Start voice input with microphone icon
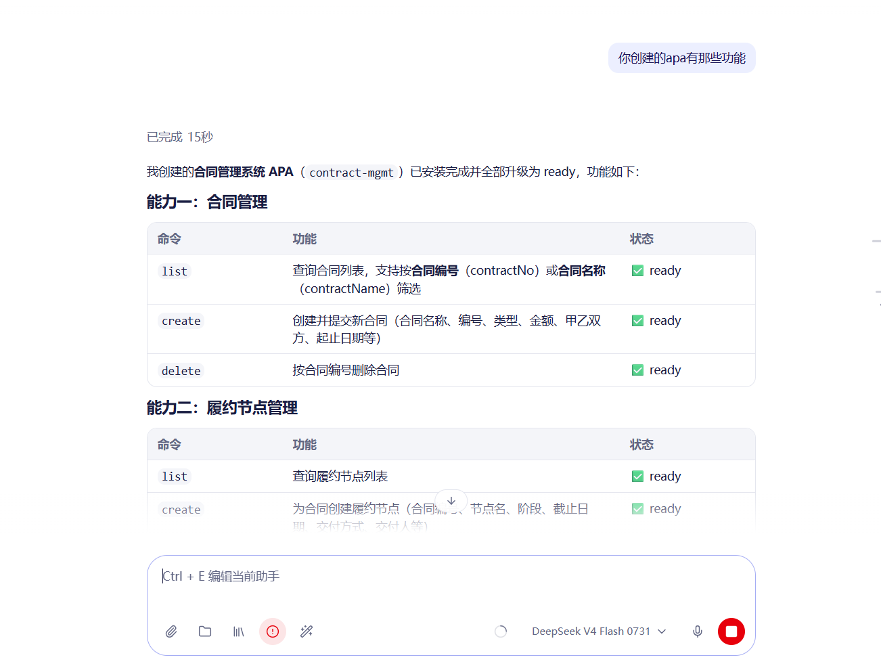881x666 pixels. [x=698, y=631]
